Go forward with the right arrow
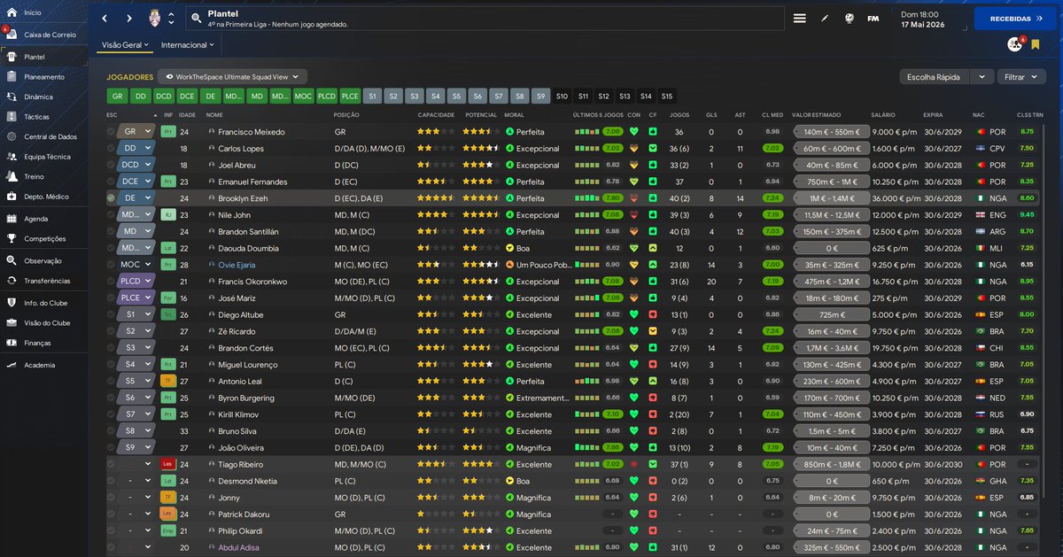1063x557 pixels. coord(129,18)
